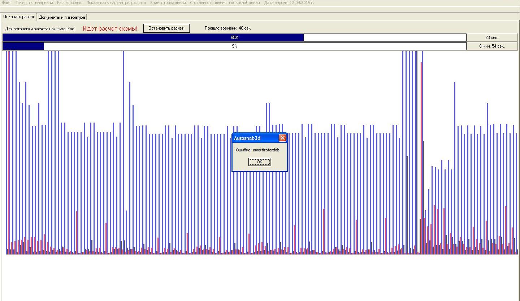Click the 9% progress bar

(234, 46)
